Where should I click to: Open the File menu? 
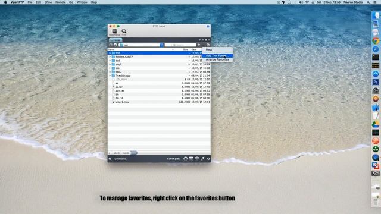coord(30,2)
